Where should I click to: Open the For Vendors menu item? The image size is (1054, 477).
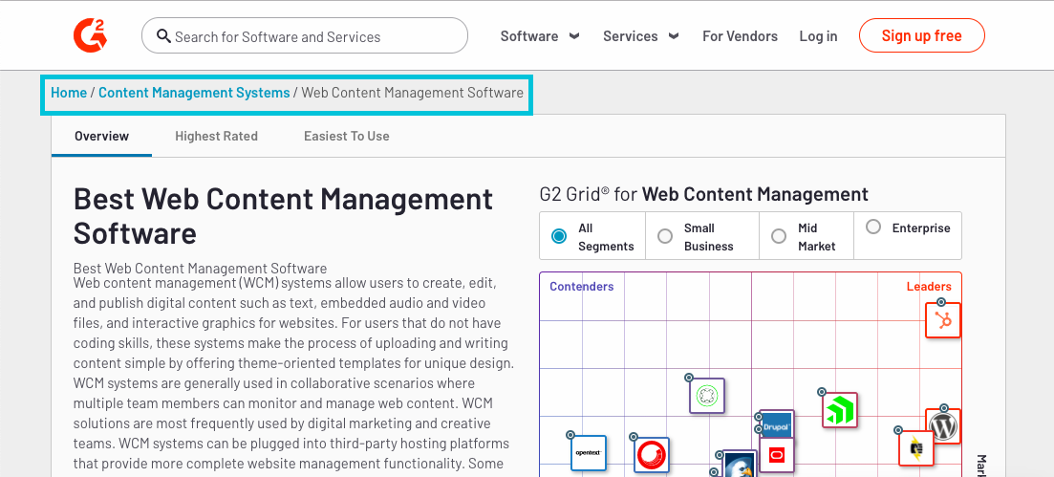coord(740,36)
